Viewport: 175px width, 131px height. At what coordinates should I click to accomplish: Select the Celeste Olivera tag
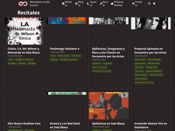pyautogui.click(x=141, y=79)
